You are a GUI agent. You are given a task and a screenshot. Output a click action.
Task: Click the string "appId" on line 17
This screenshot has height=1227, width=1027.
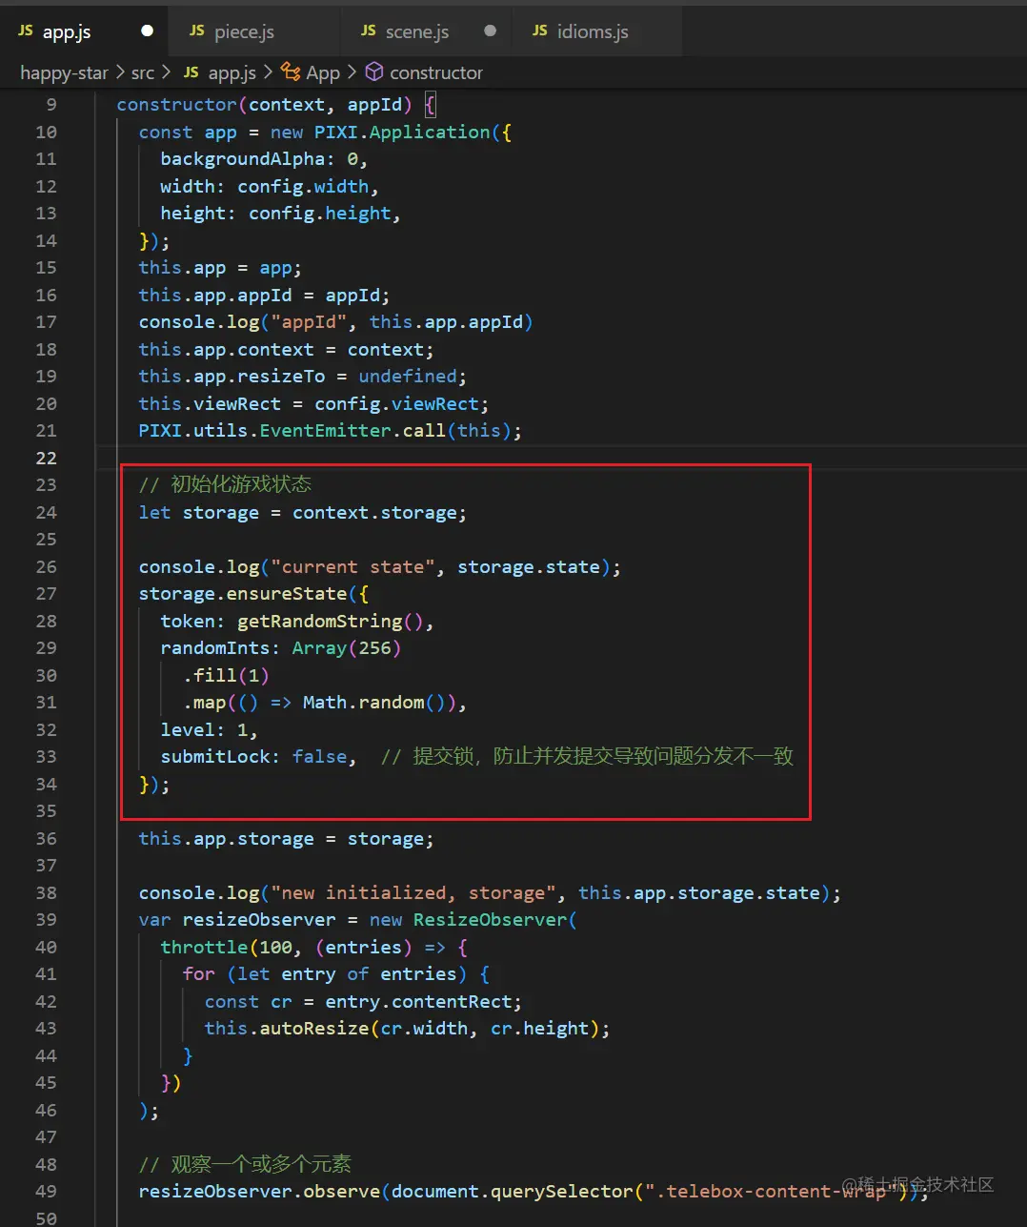click(x=309, y=322)
